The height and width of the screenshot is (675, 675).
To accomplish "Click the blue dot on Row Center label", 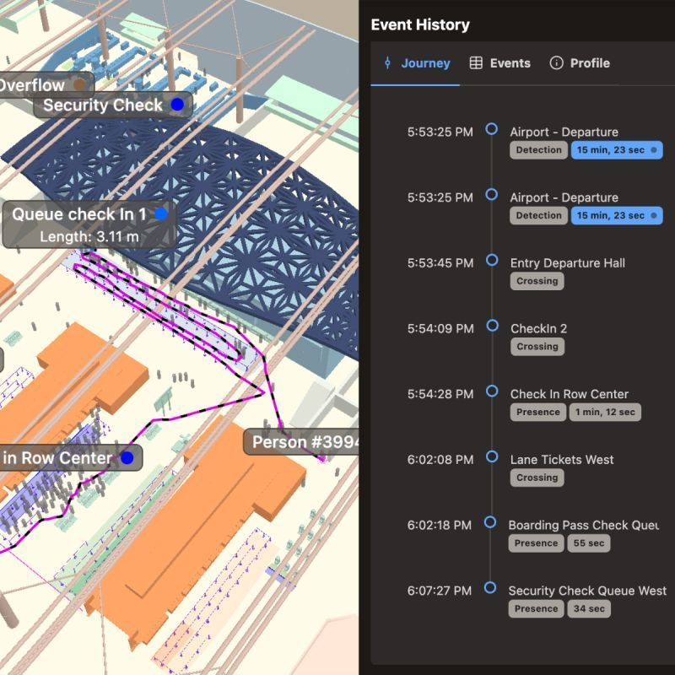I will tap(127, 457).
